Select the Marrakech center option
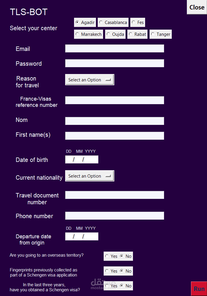The image size is (207, 296). [x=77, y=34]
